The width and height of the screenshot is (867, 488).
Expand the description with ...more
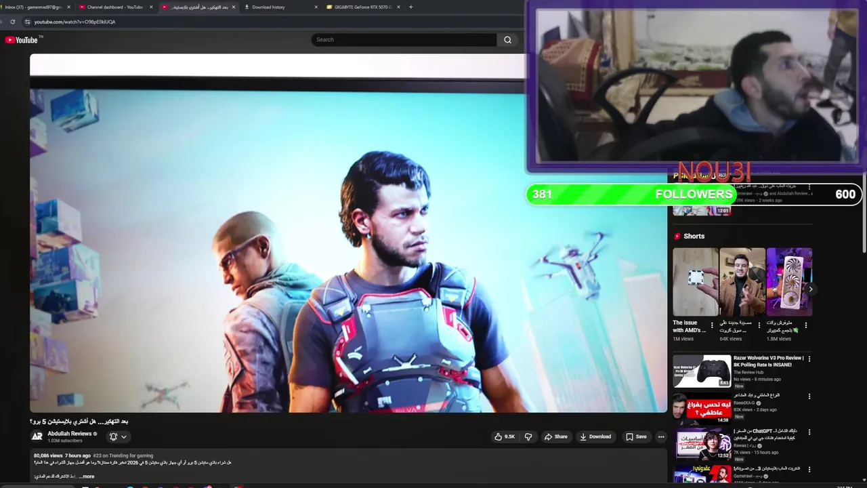pyautogui.click(x=87, y=476)
